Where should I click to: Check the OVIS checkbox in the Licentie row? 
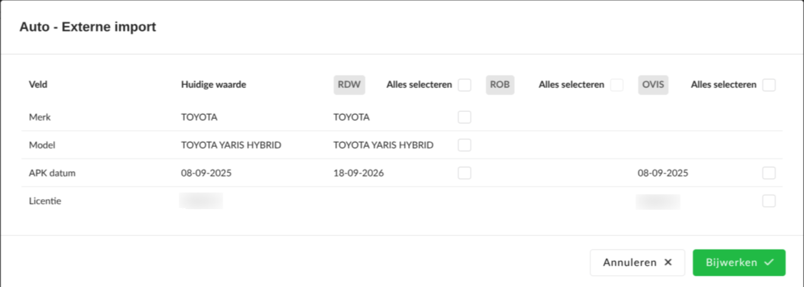pyautogui.click(x=769, y=201)
